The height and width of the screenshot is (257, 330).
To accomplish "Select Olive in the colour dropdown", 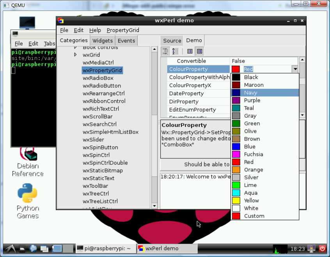I will pyautogui.click(x=265, y=131).
